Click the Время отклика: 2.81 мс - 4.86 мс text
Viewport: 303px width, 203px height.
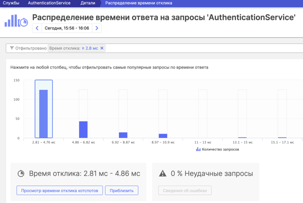tap(84, 173)
